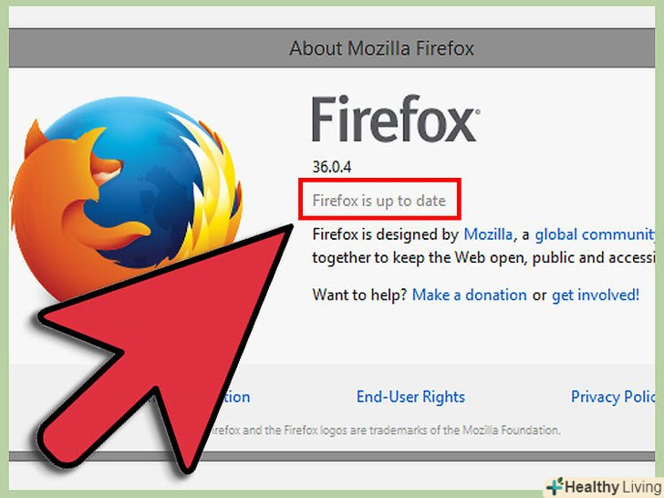Click the 'Firefox is designed by' text
The width and height of the screenshot is (664, 498).
click(x=385, y=234)
